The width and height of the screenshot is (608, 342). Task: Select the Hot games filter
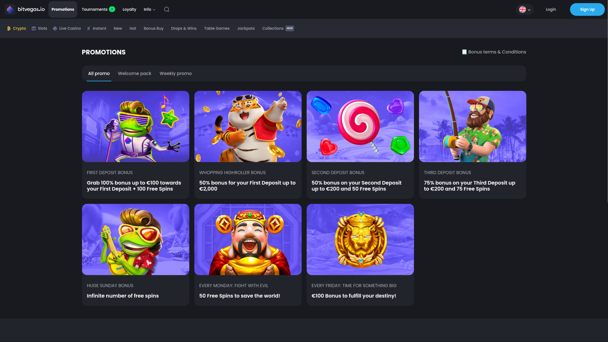(133, 28)
